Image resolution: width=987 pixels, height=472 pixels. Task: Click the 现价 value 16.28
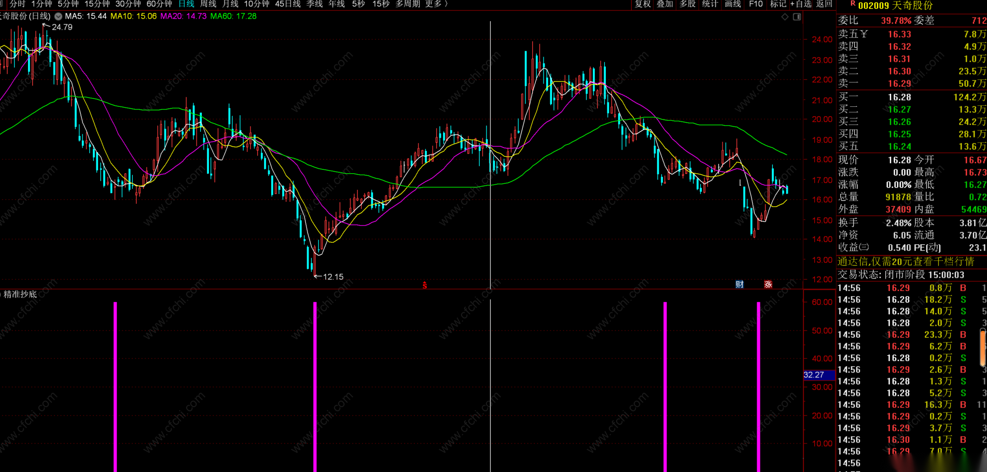tap(899, 160)
